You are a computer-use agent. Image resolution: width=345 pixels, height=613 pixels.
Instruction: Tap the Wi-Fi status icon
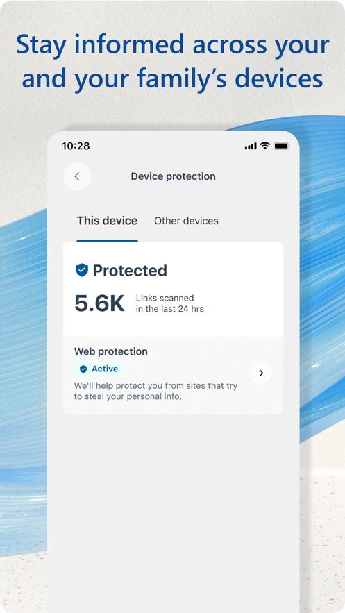(265, 146)
